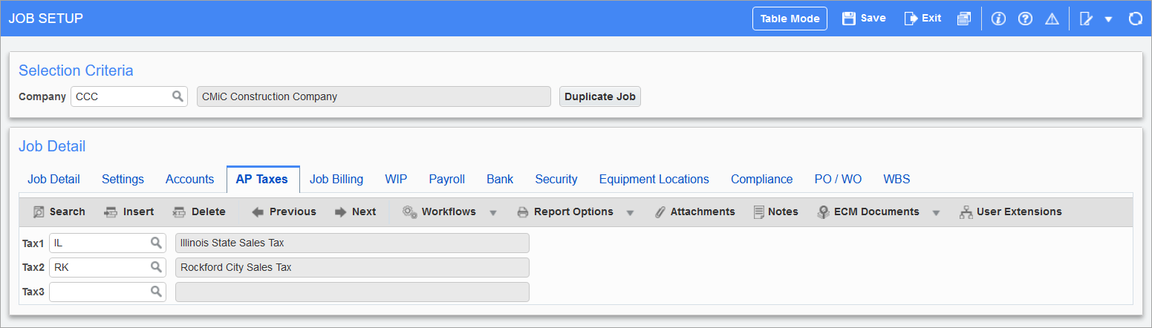
Task: Open Tax3 lookup magnifier
Action: 156,292
